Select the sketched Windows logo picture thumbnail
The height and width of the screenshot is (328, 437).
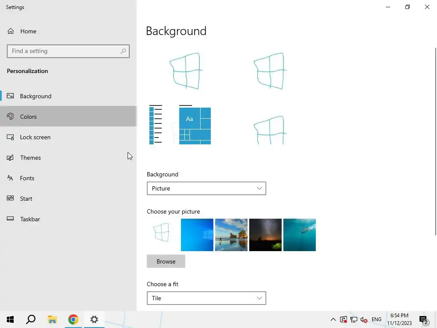click(163, 235)
